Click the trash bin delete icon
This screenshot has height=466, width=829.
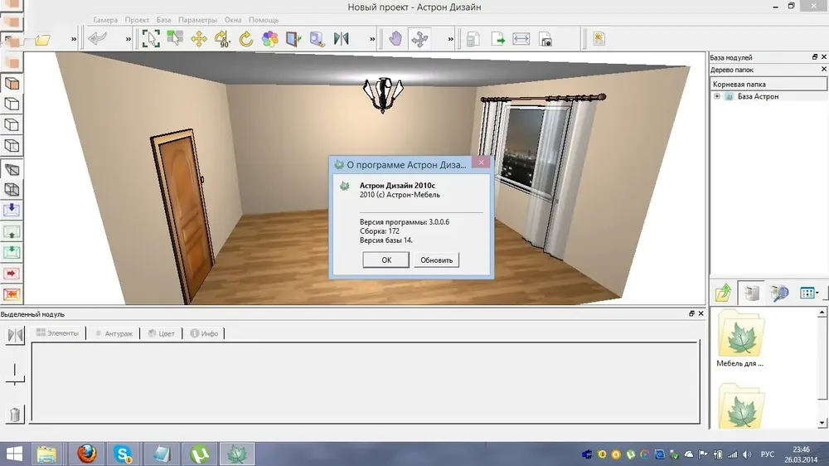pos(15,415)
